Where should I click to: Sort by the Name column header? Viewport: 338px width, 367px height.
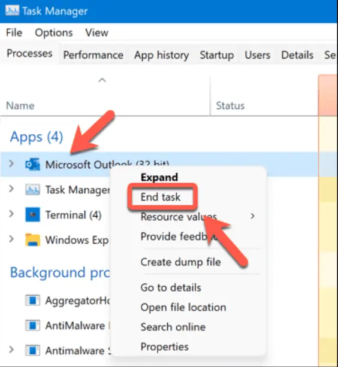[x=20, y=105]
